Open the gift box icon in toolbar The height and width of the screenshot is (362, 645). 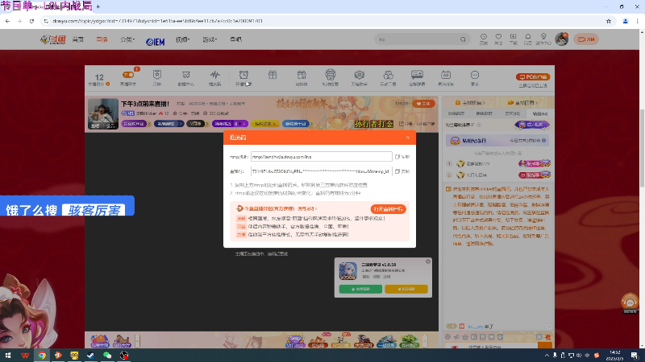tap(273, 75)
